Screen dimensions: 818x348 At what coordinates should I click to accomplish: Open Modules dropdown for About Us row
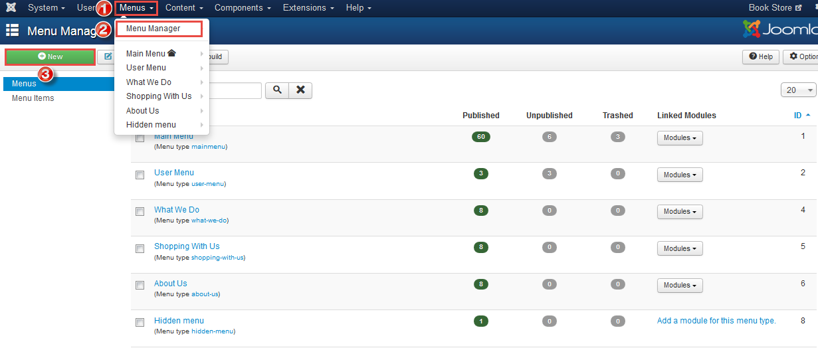coord(680,285)
